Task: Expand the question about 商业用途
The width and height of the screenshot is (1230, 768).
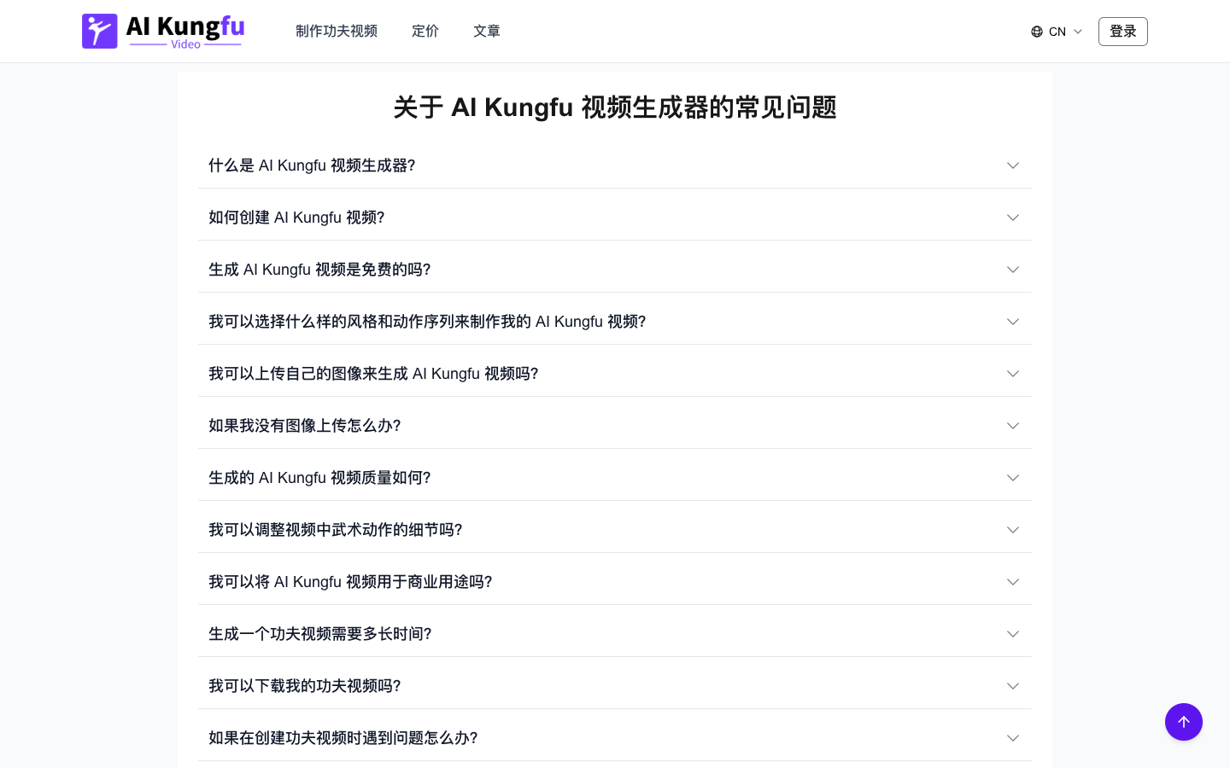Action: point(615,582)
